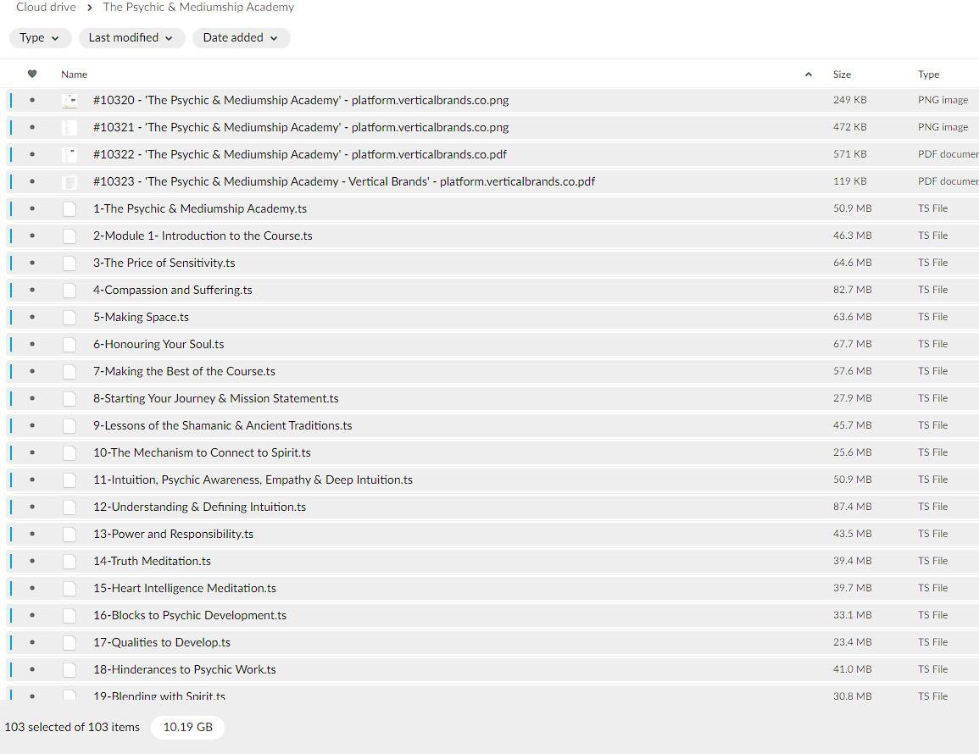Expand the Last modified filter dropdown

(x=131, y=38)
